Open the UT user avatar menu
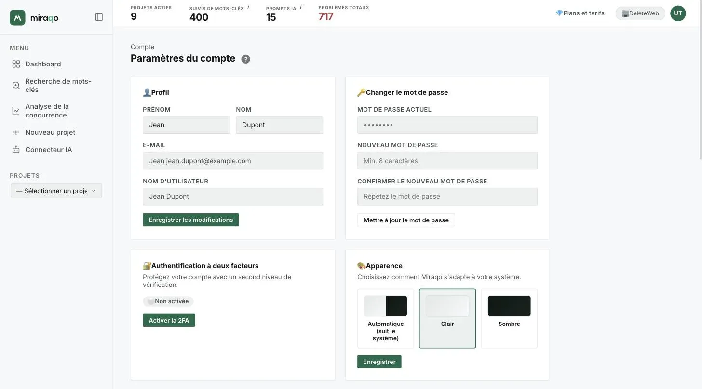Viewport: 702px width, 389px height. 678,13
